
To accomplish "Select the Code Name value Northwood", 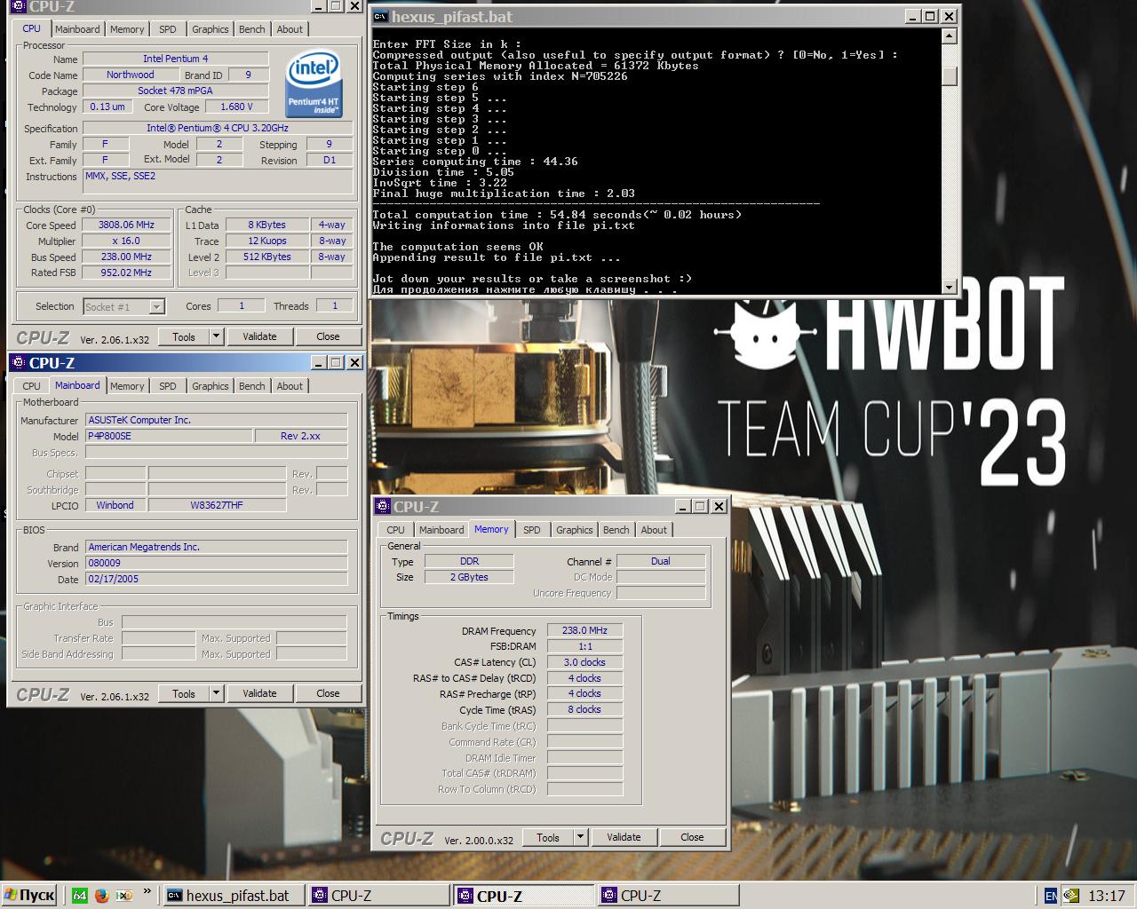I will (130, 75).
